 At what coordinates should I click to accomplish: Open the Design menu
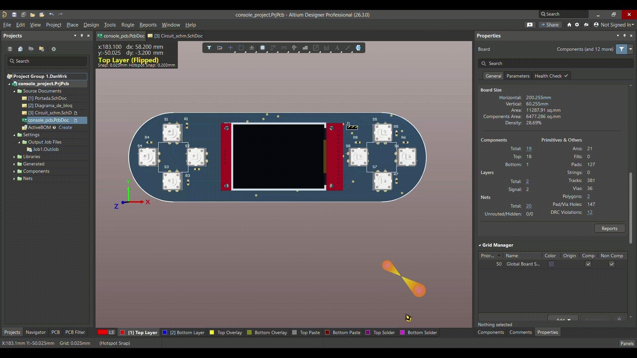tap(91, 25)
